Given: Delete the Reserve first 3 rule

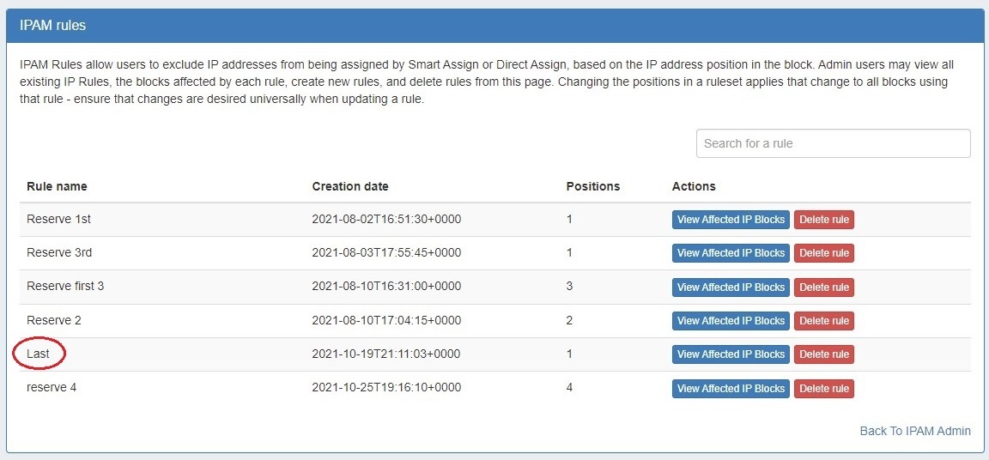Looking at the screenshot, I should tap(823, 287).
